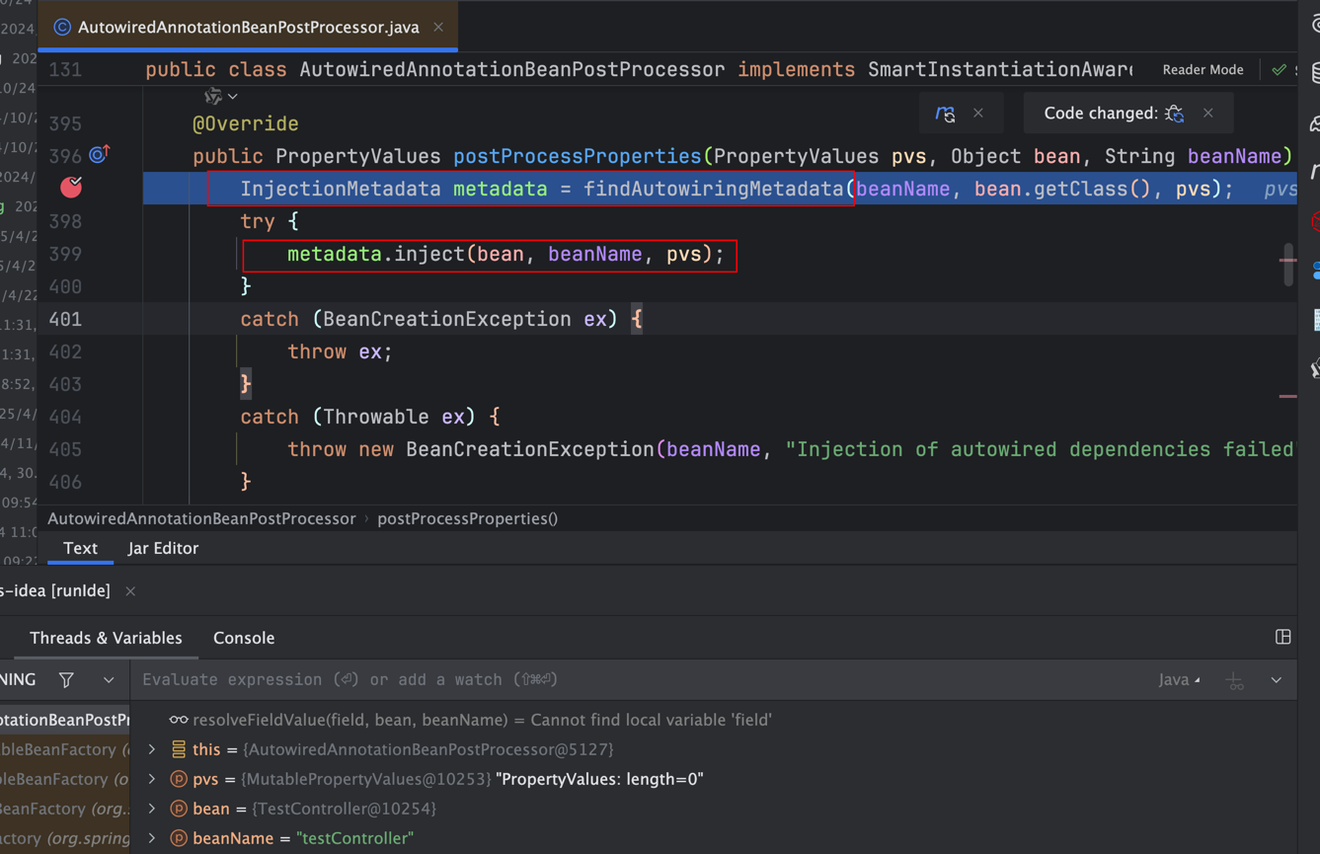Open the dropdown arrow beside the author inlay
1320x854 pixels.
pos(233,97)
